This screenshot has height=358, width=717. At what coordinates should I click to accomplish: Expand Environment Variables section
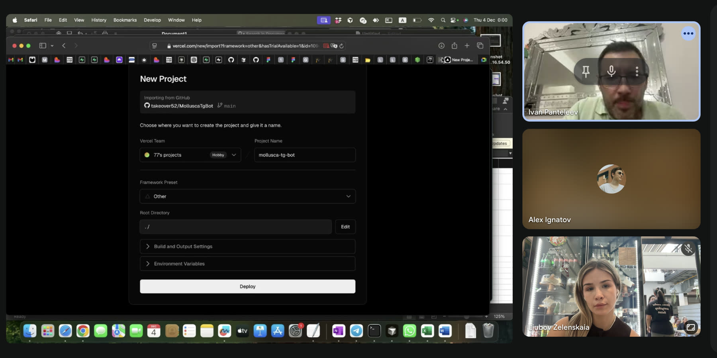click(247, 264)
